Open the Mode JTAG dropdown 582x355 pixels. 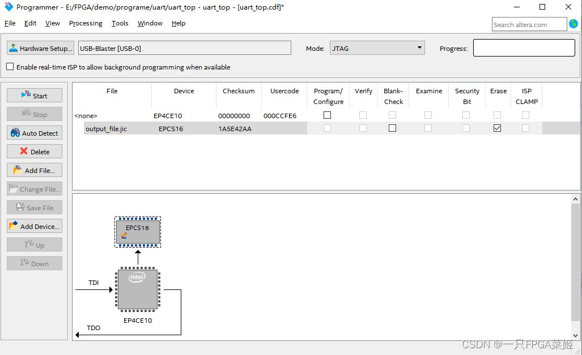click(x=377, y=48)
